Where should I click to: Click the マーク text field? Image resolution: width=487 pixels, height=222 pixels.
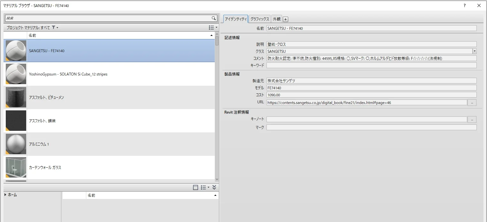pos(371,127)
